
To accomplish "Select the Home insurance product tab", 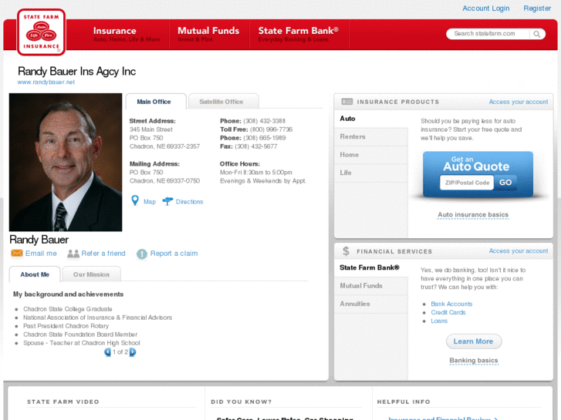I will [x=371, y=155].
